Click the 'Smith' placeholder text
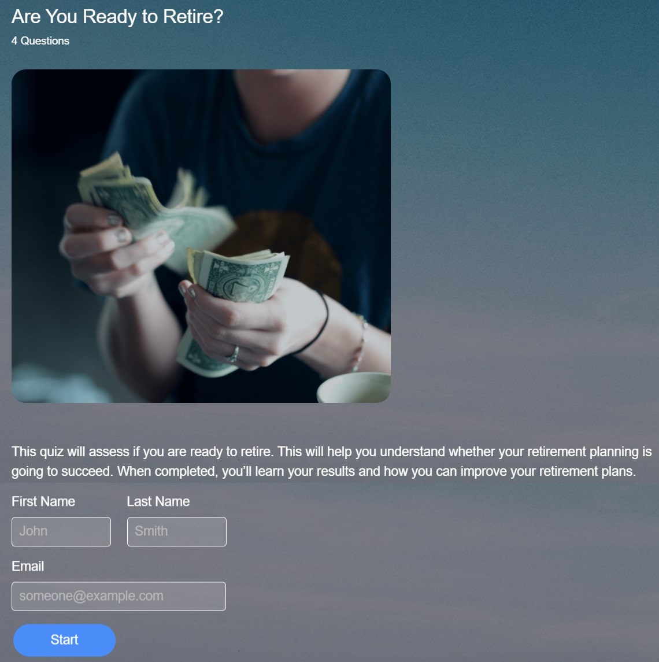This screenshot has height=662, width=659. point(151,531)
